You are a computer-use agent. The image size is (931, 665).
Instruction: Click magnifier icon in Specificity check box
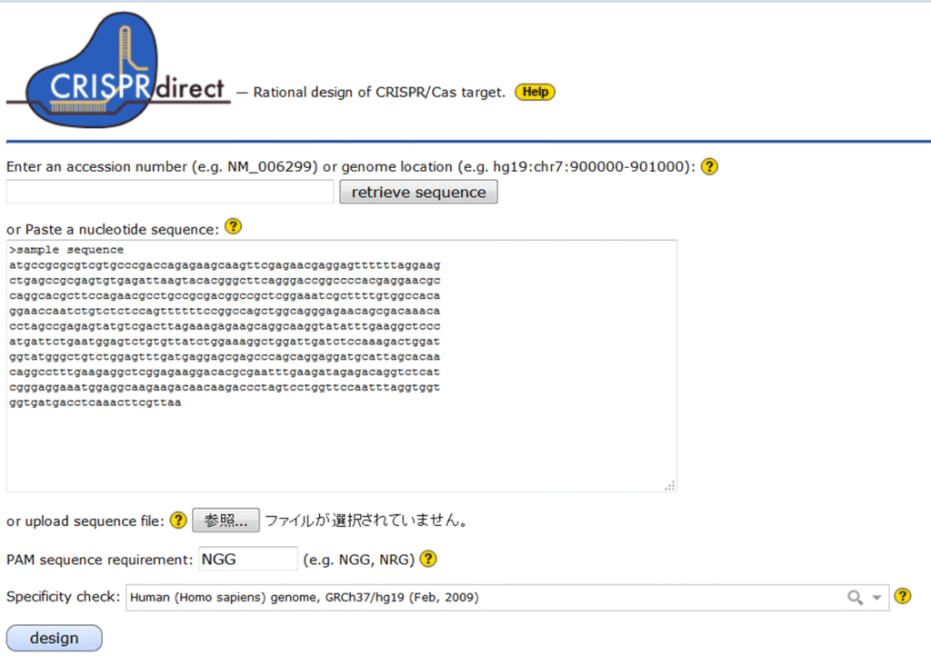[x=855, y=597]
